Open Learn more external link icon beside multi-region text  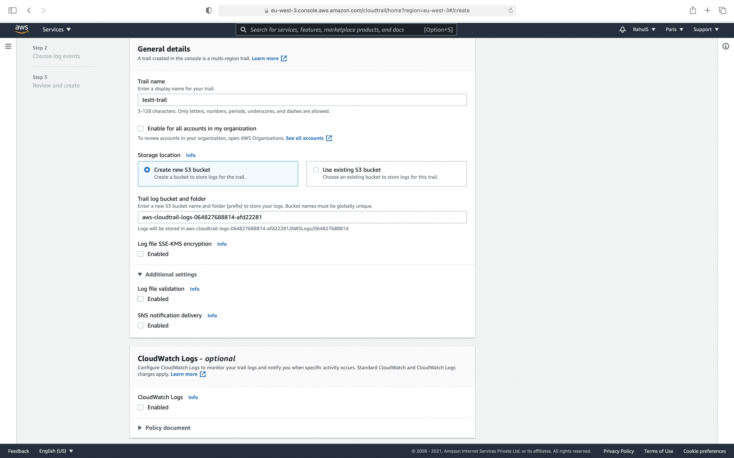284,58
